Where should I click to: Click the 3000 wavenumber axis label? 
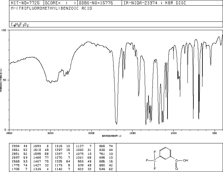(x=50, y=133)
